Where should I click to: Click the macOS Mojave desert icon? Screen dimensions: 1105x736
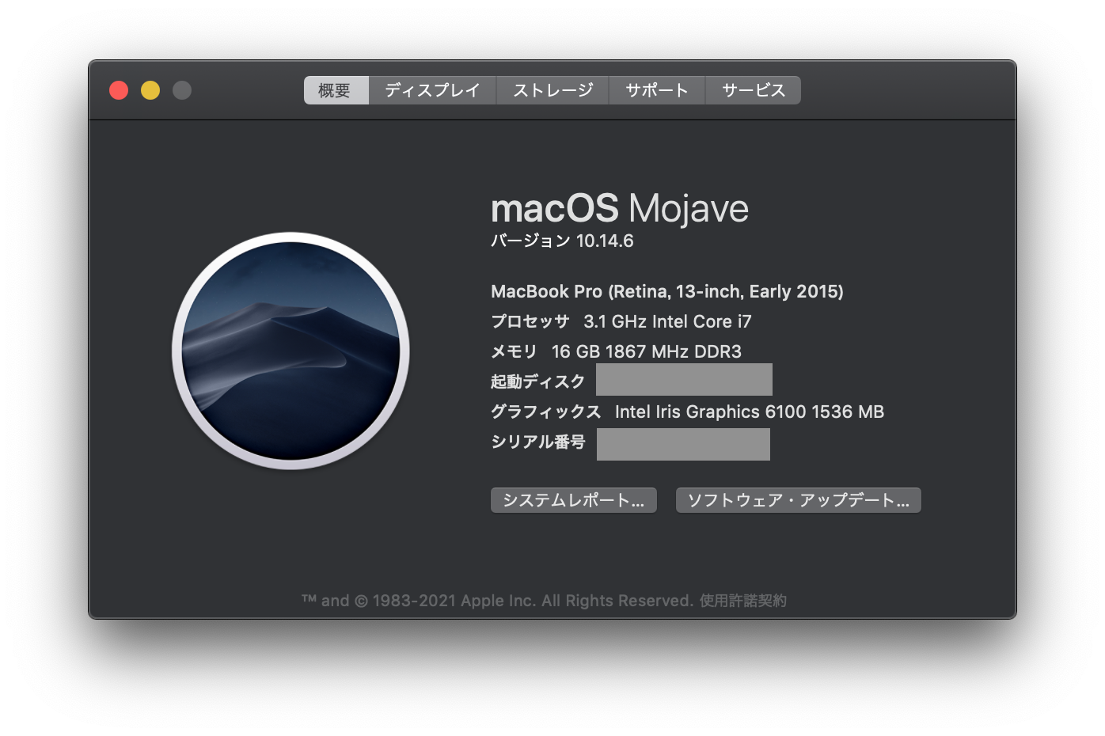click(290, 351)
